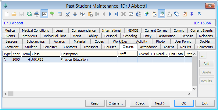Click the < Back button
The width and height of the screenshot is (218, 110).
tap(139, 103)
